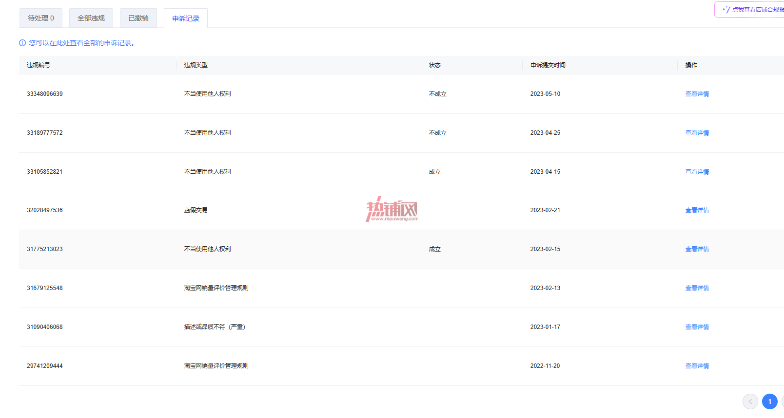Go to previous page arrow
Screen dimensions: 784x418
click(x=750, y=401)
